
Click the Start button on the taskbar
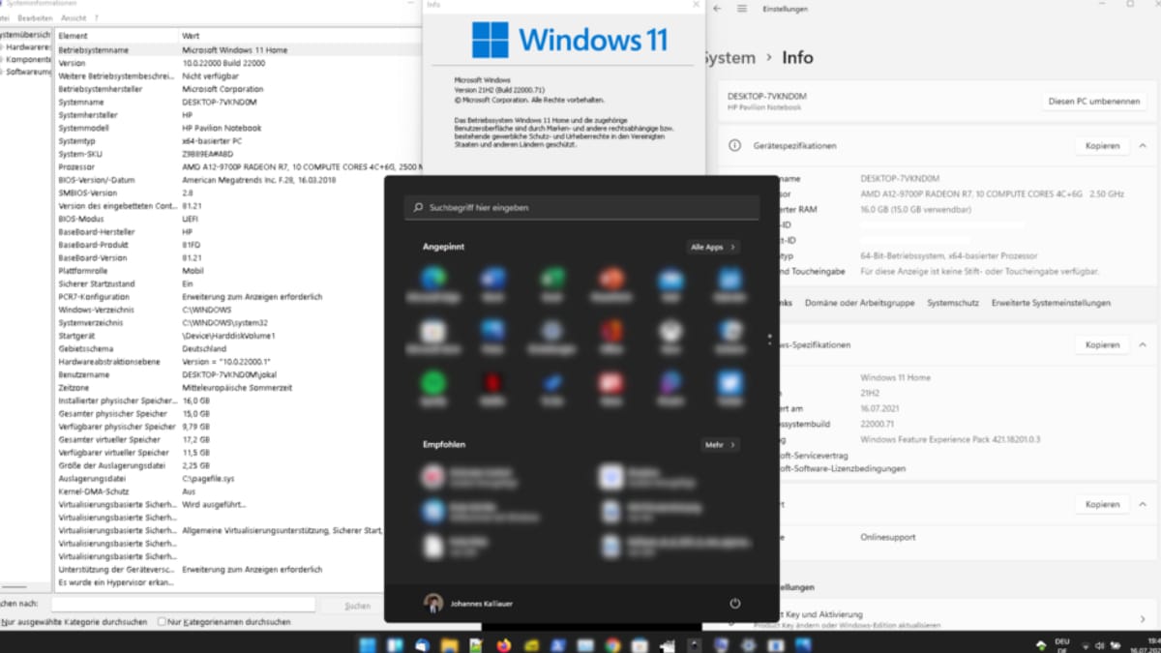368,645
